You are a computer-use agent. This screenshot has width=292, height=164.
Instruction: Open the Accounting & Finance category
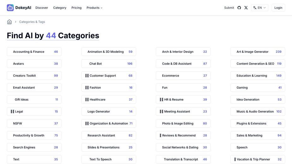pos(34,51)
